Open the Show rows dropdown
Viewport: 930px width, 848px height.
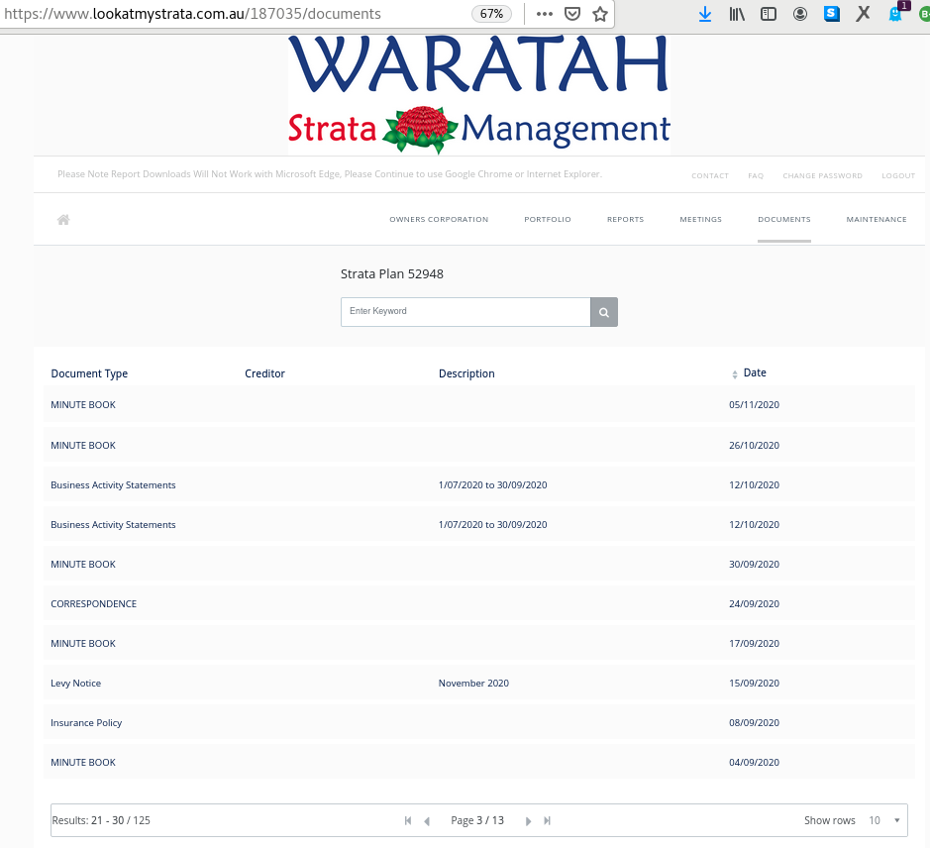[883, 820]
